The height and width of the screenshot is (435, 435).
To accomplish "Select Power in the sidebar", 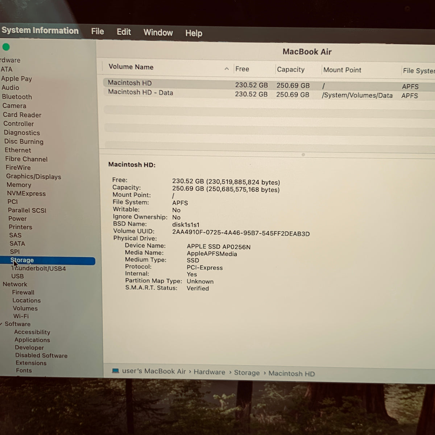I will 17,219.
